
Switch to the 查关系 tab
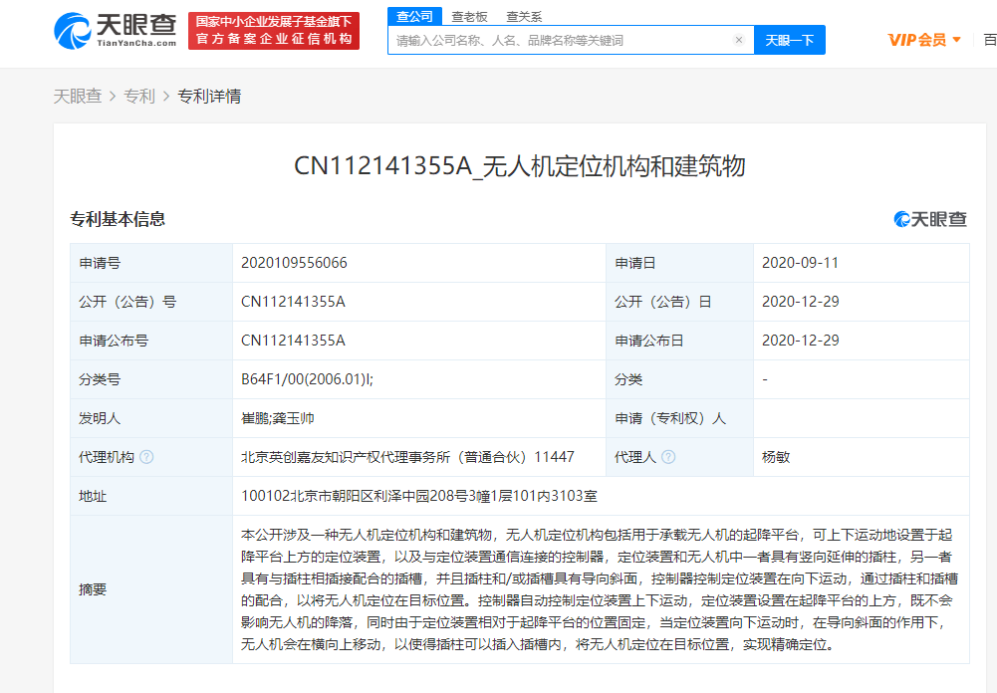524,17
